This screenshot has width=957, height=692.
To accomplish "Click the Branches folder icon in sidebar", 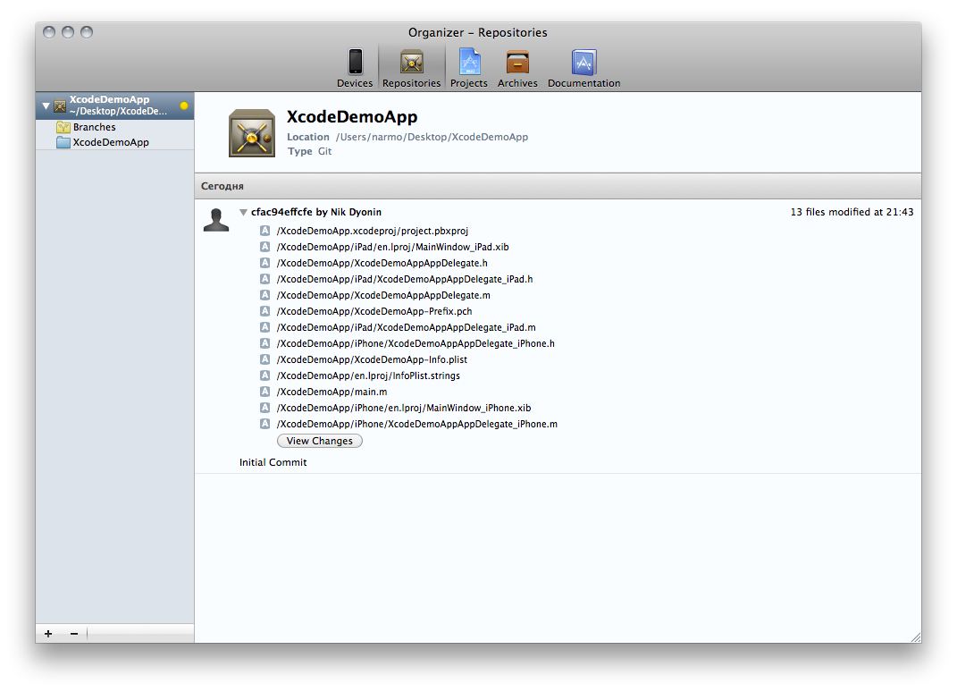I will pyautogui.click(x=63, y=127).
